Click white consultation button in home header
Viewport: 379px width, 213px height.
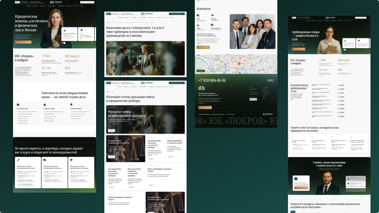click(x=87, y=2)
